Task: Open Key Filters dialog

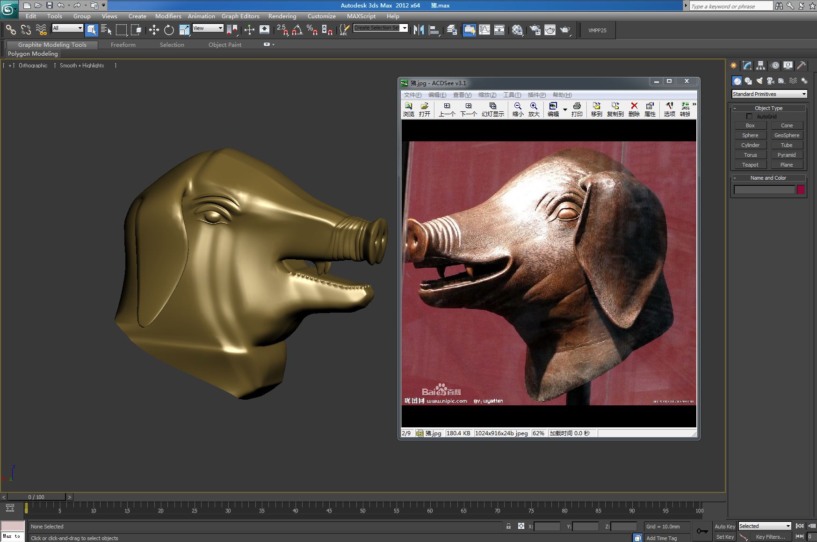Action: pos(770,537)
